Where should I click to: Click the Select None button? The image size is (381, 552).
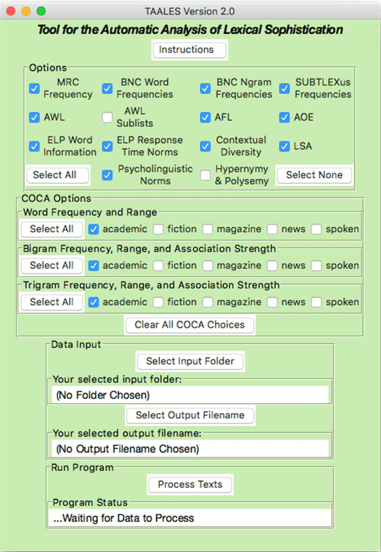tap(313, 175)
